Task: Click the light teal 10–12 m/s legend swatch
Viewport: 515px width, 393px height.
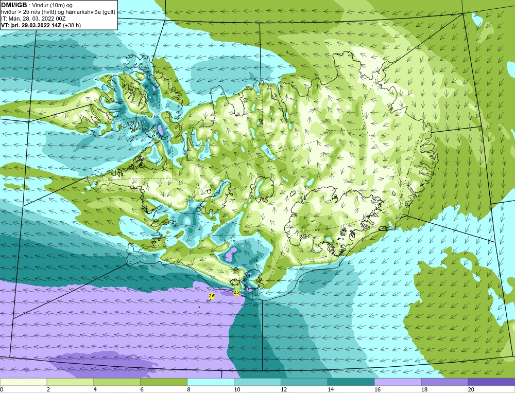Action: click(257, 382)
